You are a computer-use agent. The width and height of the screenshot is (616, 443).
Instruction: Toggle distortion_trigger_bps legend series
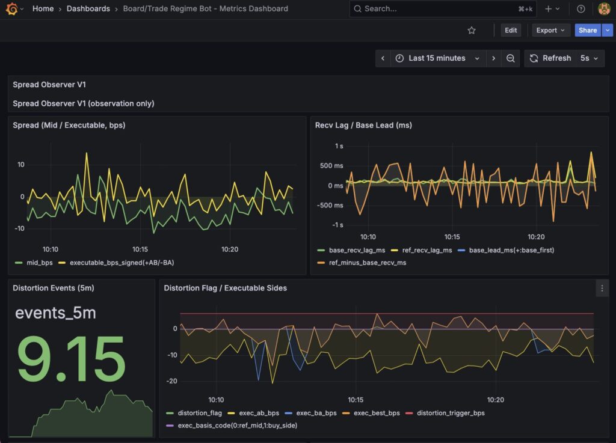[x=450, y=413]
